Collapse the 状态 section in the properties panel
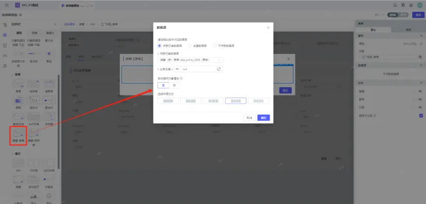Viewport: 426px width, 204px height. pyautogui.click(x=421, y=83)
